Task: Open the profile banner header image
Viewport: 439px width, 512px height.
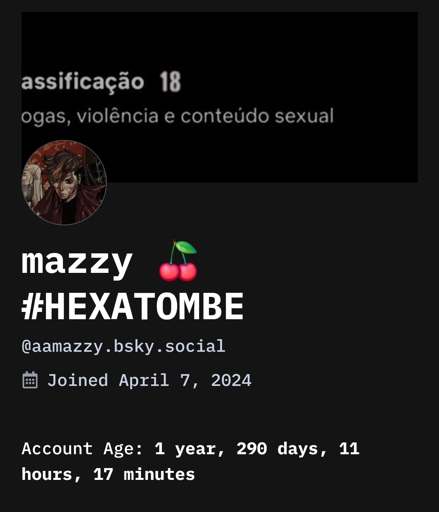Action: coord(219,97)
